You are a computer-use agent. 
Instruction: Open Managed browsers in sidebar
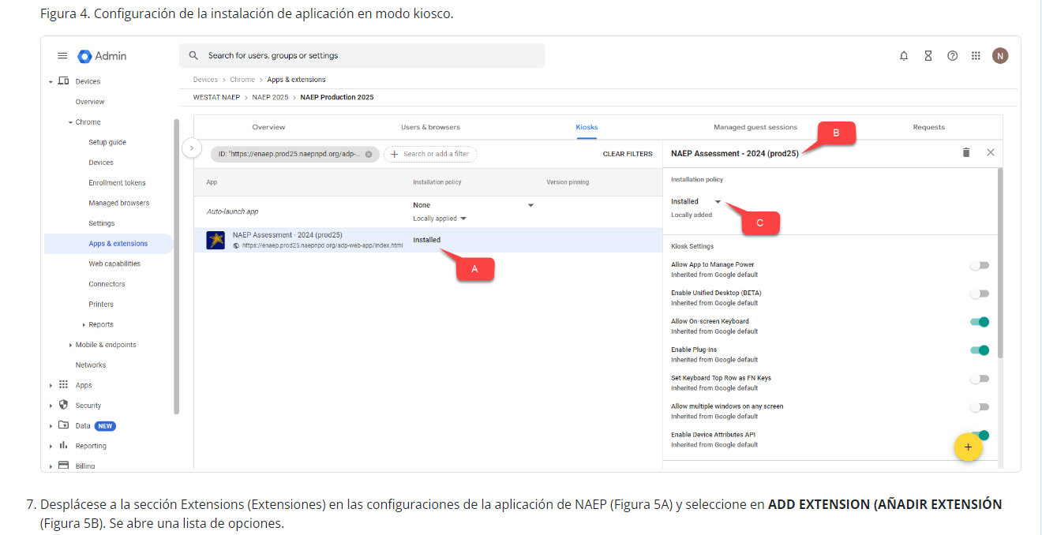(x=118, y=204)
